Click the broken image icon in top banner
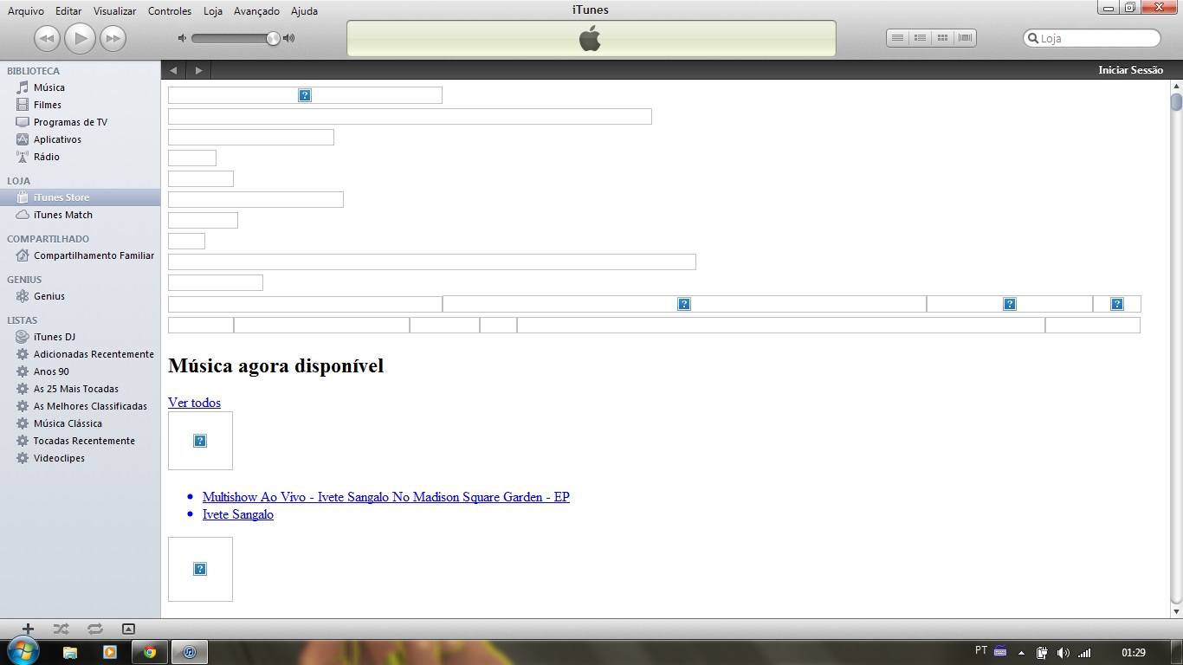 (305, 95)
